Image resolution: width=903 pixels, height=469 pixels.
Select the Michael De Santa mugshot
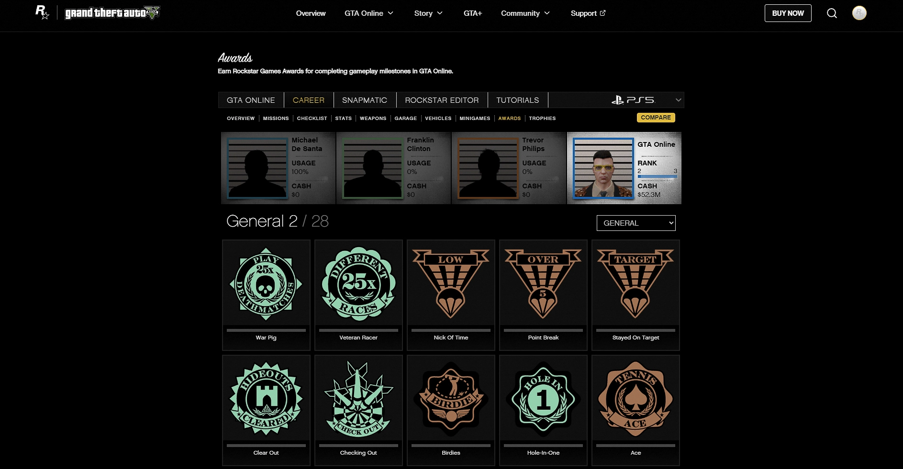click(x=257, y=168)
